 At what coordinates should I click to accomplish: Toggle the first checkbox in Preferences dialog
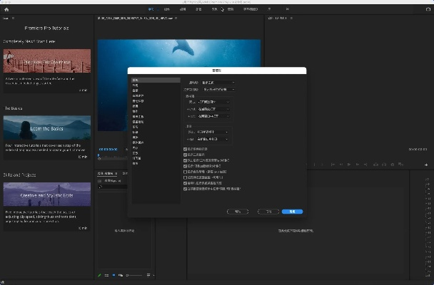(x=186, y=149)
